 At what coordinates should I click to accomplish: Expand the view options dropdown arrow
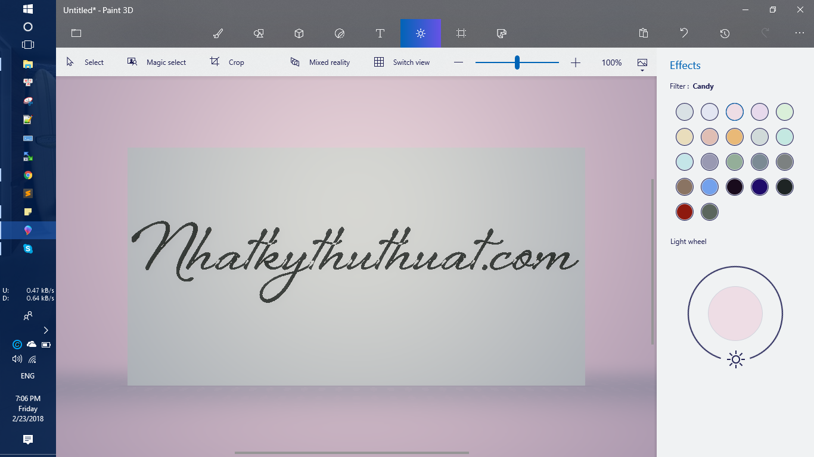(642, 71)
